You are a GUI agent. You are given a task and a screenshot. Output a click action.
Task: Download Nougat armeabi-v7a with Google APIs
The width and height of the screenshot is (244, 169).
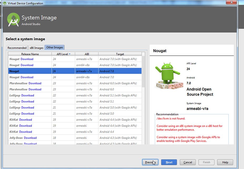pyautogui.click(x=27, y=59)
